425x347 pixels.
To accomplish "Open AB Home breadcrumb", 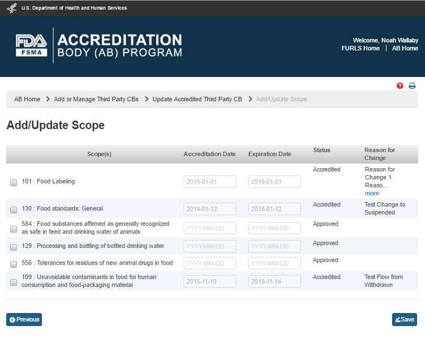I will point(27,99).
